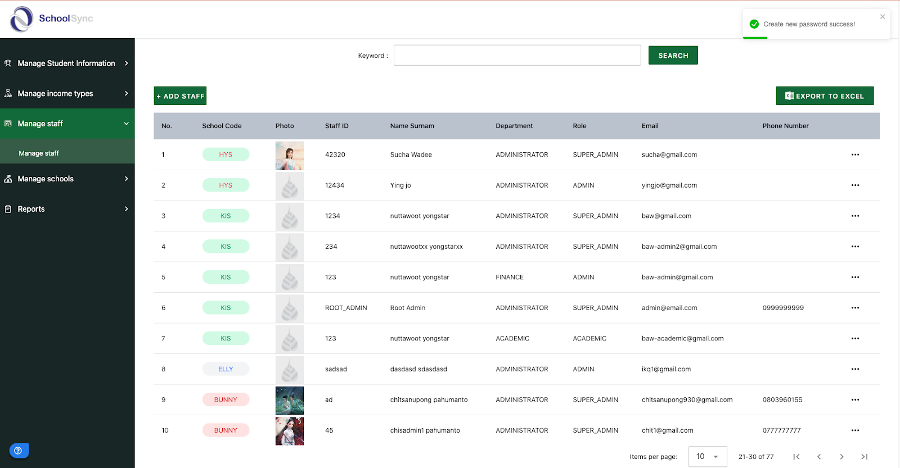Expand the Reports menu
This screenshot has height=468, width=900.
(67, 209)
